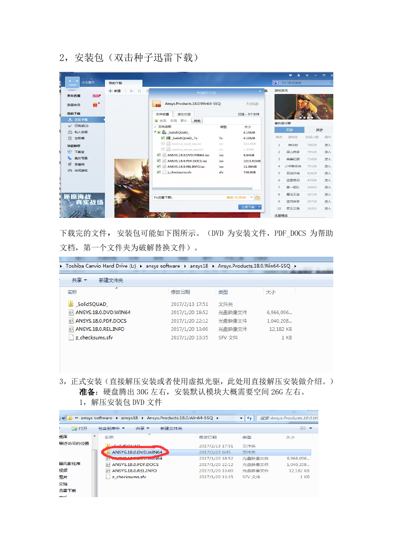Screen dimensions: 393x555
Task: Open the download path dropdown arrow
Action: [251, 198]
